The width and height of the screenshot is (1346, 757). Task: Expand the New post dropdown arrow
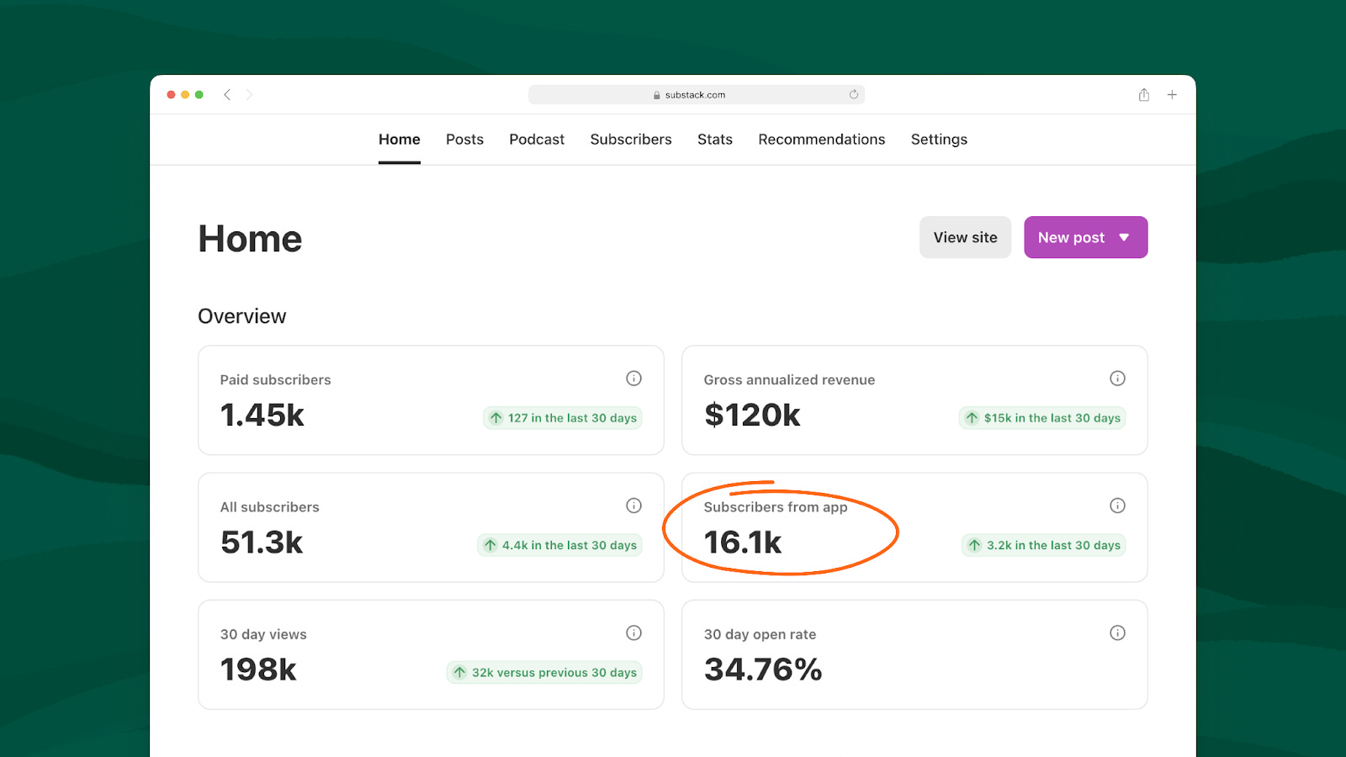click(x=1125, y=238)
